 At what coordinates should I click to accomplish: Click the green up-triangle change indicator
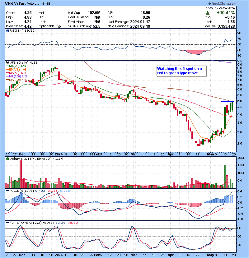tap(208, 13)
